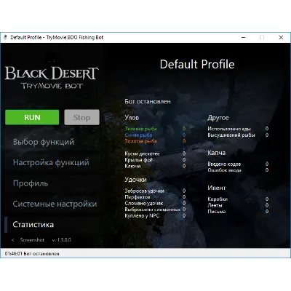
Task: Click the Ивент section header
Action: (217, 188)
